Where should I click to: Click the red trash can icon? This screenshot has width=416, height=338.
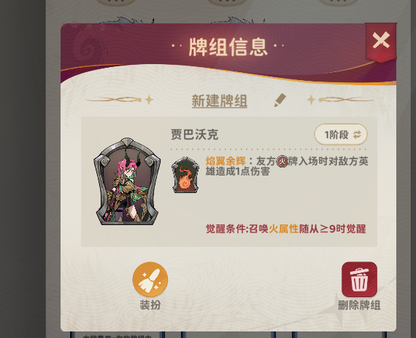point(359,279)
